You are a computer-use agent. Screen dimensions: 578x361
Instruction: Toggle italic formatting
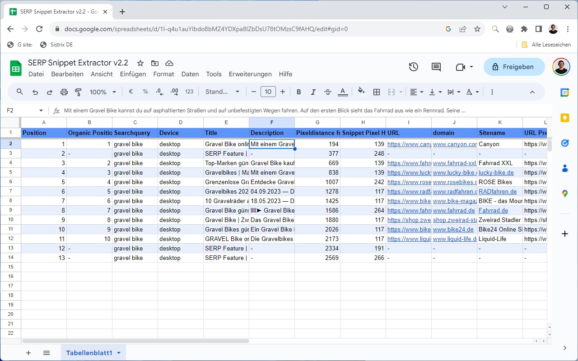tap(313, 92)
